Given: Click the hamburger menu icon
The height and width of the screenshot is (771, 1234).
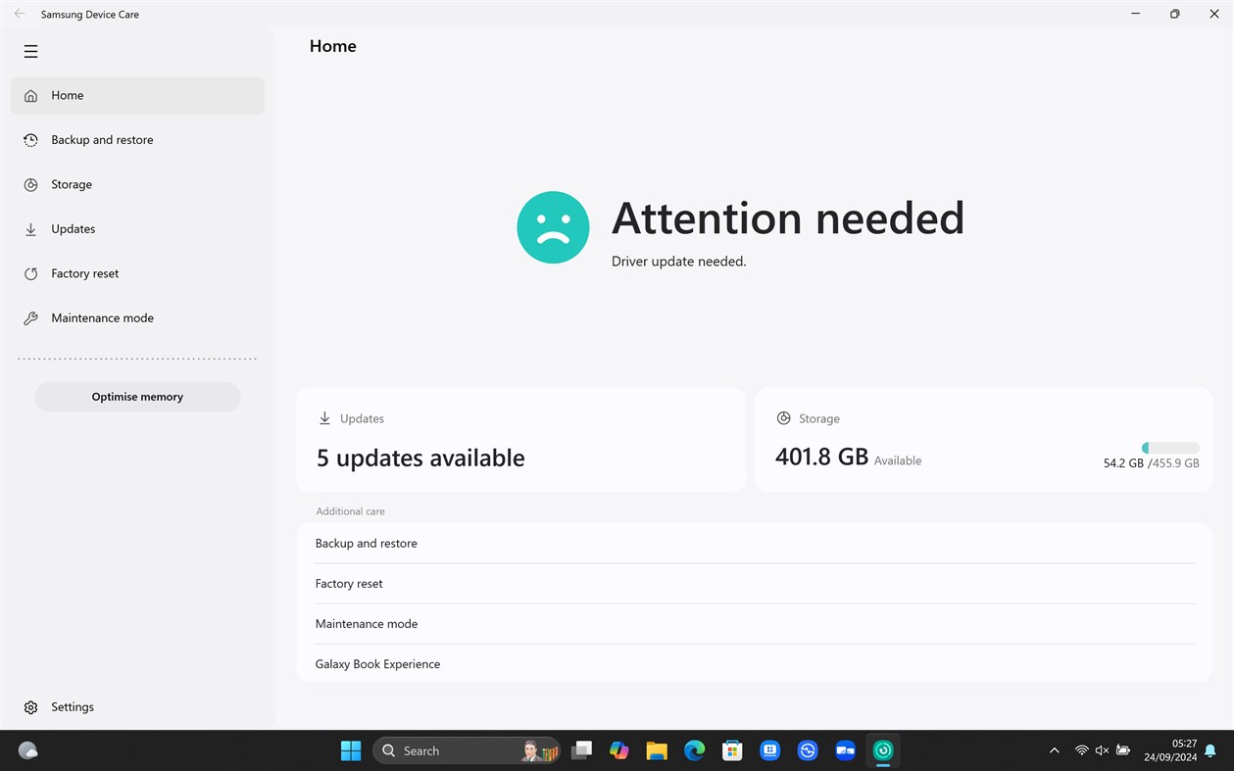Looking at the screenshot, I should tap(30, 51).
